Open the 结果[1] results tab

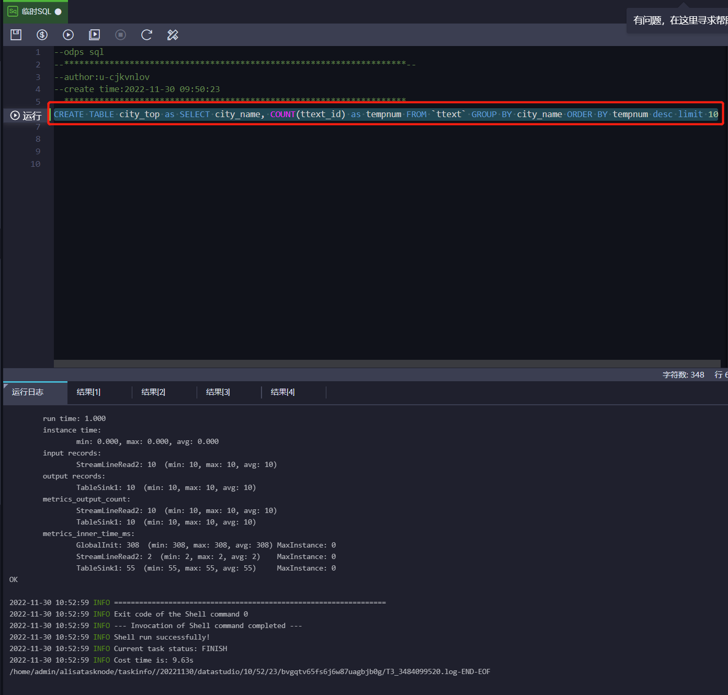[88, 392]
